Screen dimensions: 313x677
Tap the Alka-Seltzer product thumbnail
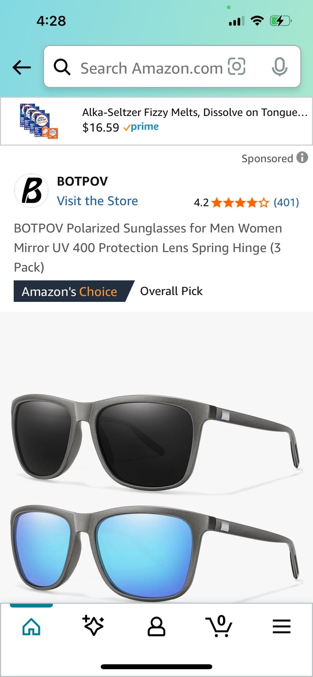[x=39, y=121]
